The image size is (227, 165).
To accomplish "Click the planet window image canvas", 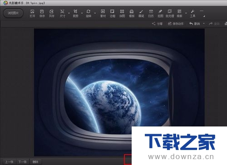I will point(119,92).
